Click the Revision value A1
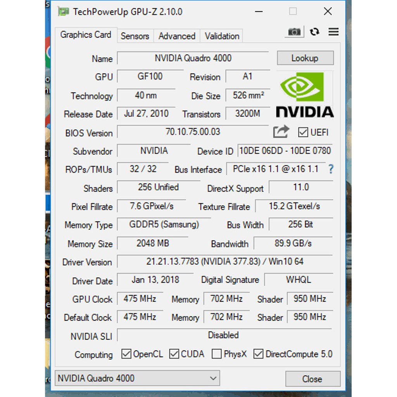The height and width of the screenshot is (397, 397). click(x=248, y=76)
